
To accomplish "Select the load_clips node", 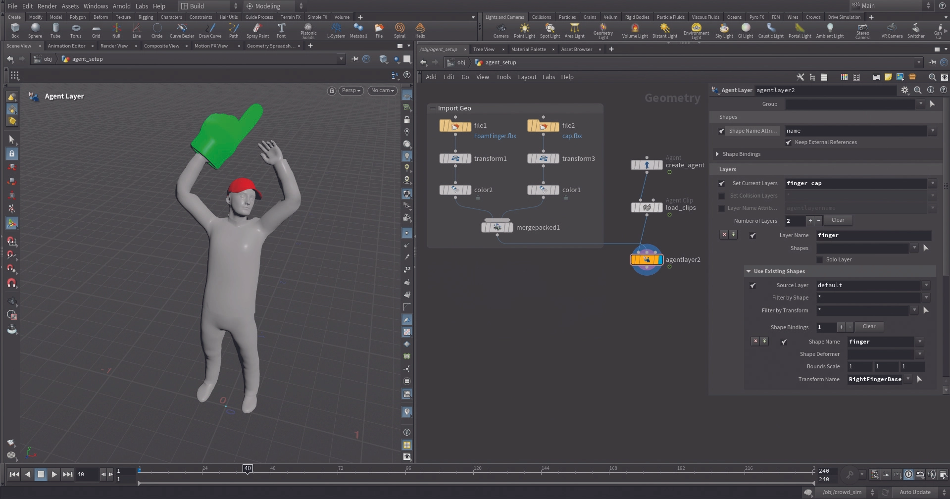I will coord(647,207).
